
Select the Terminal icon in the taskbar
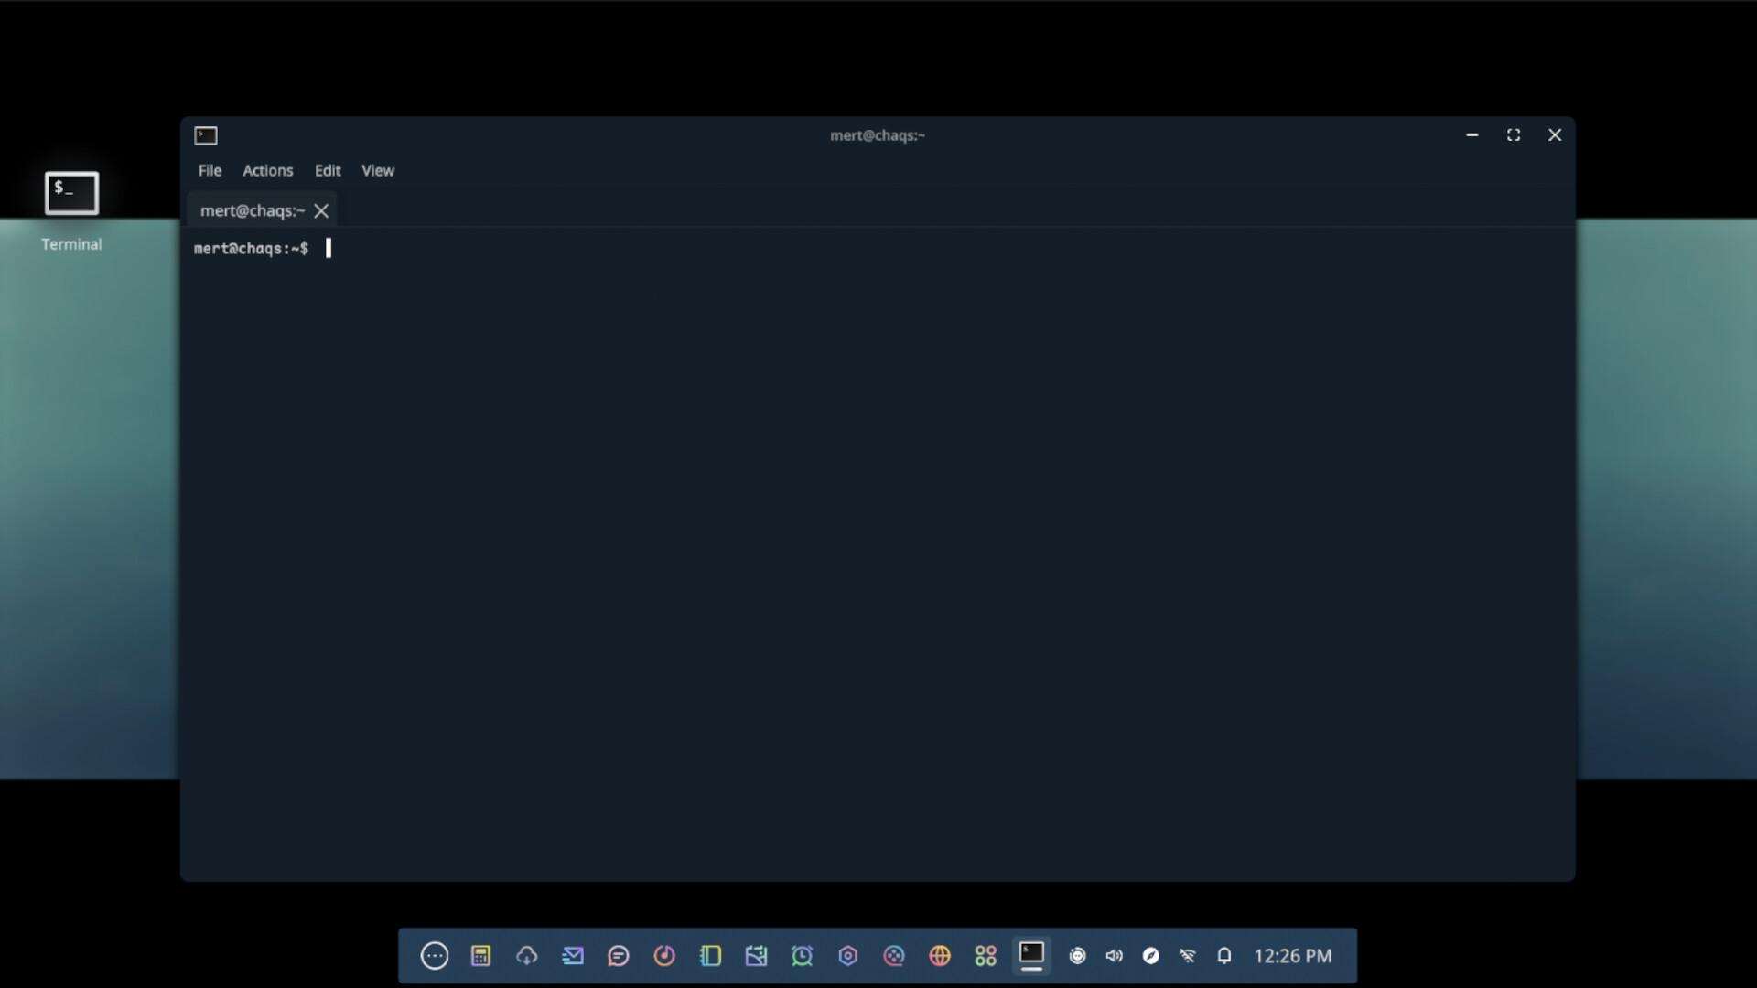(1032, 955)
